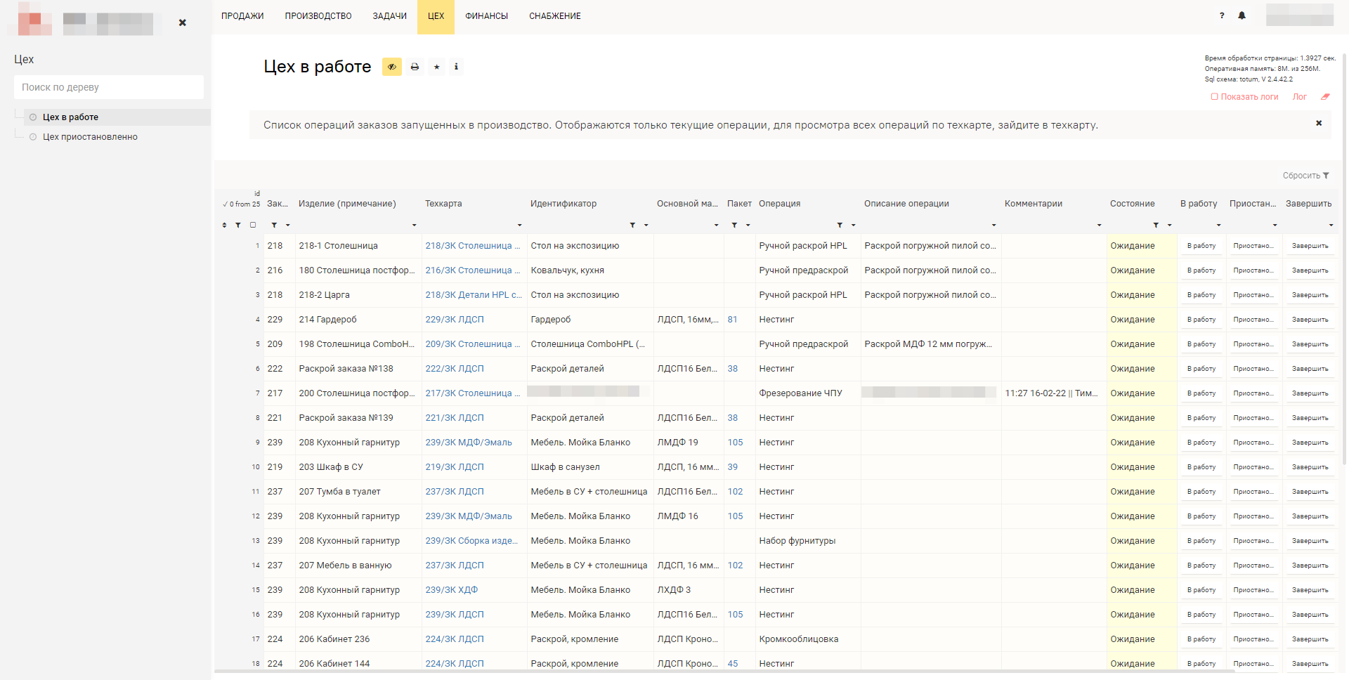Screen dimensions: 1349x680
Task: Open the ЗАДАЧИ top menu
Action: click(x=389, y=16)
